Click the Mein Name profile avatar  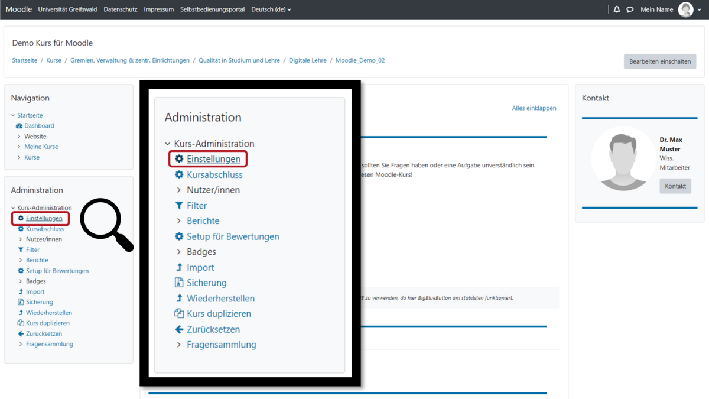click(685, 9)
